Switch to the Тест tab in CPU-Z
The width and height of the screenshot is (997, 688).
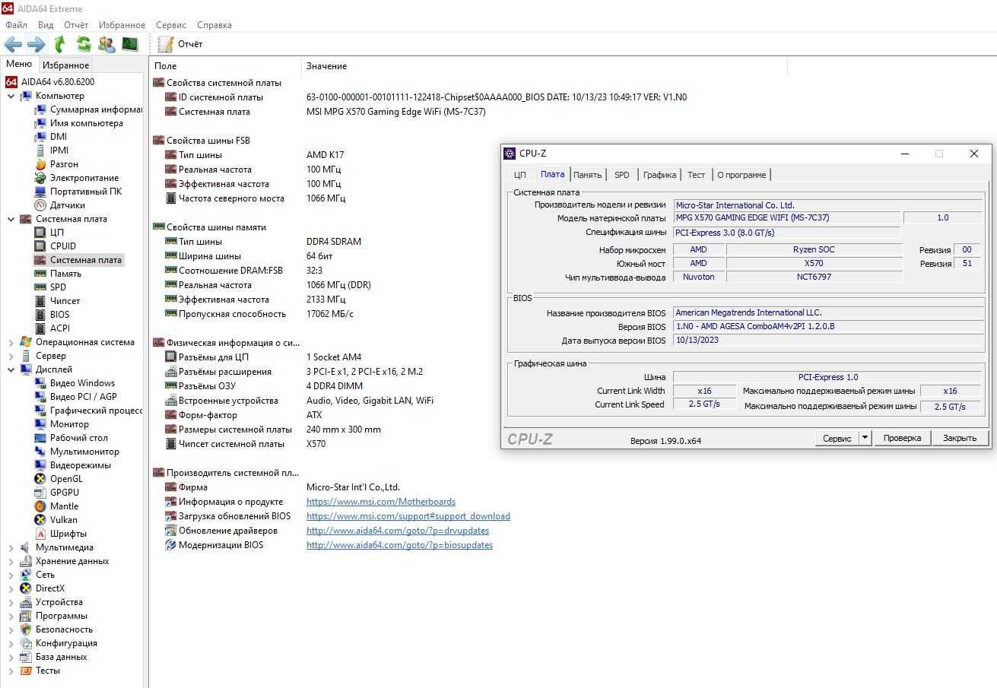(x=696, y=175)
